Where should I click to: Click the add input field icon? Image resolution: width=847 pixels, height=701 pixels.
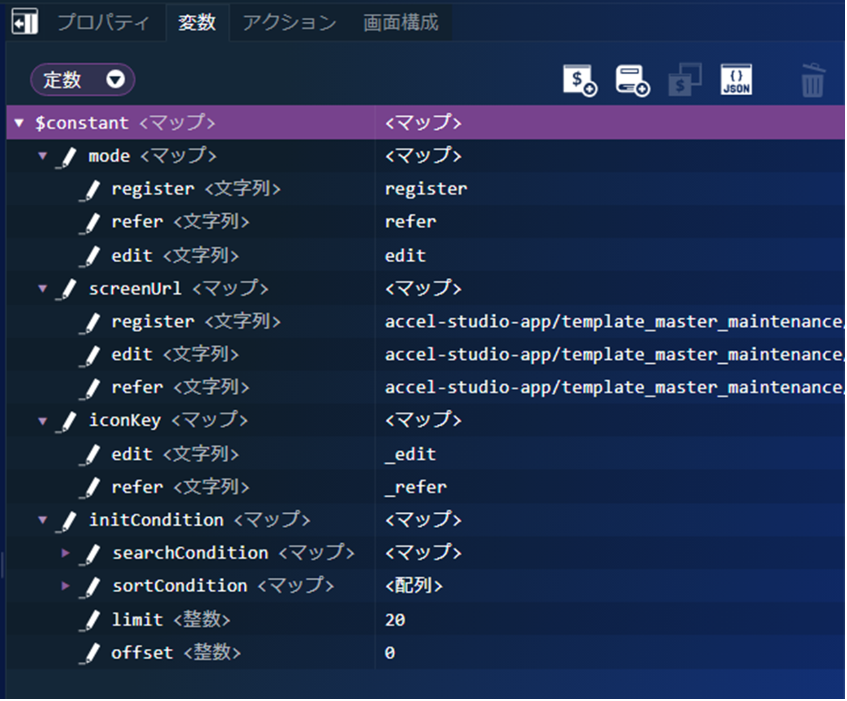632,80
